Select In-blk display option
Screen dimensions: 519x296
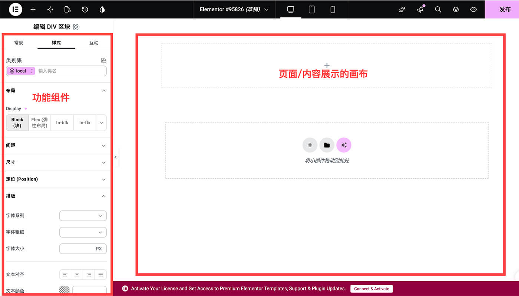(62, 123)
